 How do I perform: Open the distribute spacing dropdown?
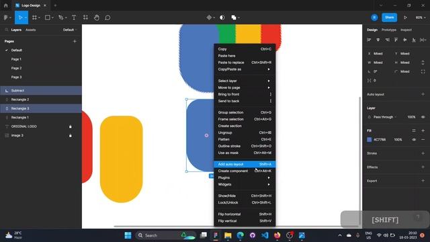pyautogui.click(x=423, y=40)
